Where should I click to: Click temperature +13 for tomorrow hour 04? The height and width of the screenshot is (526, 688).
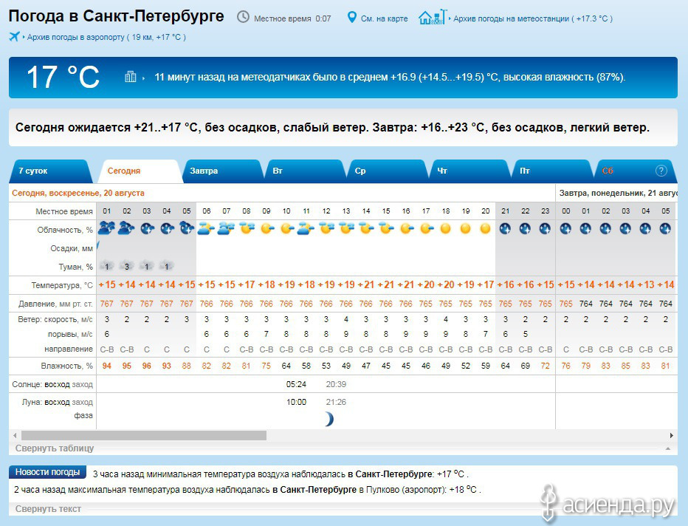coord(645,284)
